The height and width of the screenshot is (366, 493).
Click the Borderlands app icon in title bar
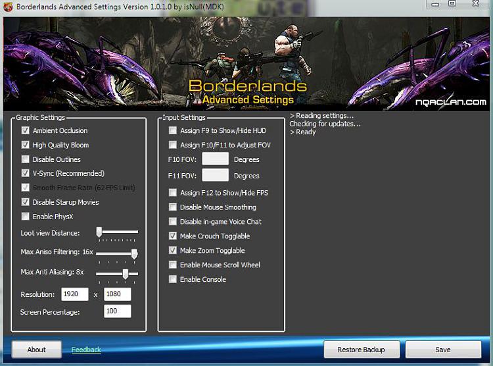[x=8, y=7]
